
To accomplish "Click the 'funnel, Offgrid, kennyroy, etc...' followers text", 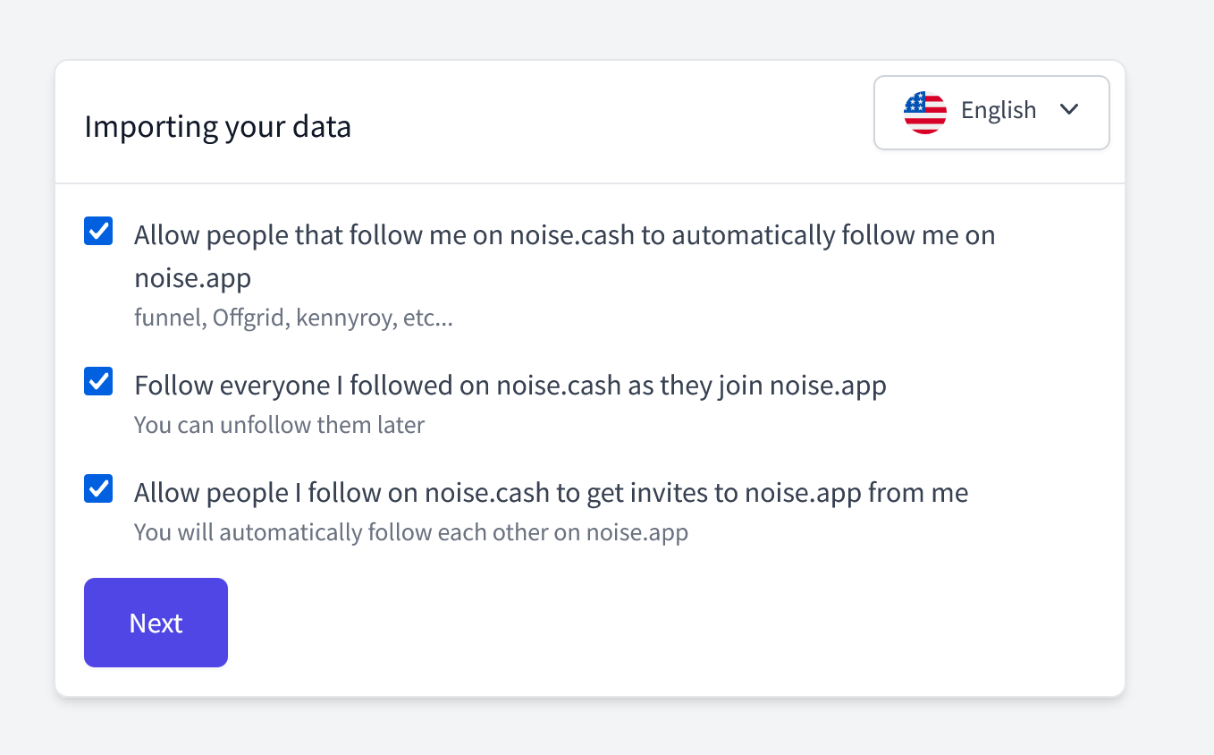I will [x=293, y=318].
